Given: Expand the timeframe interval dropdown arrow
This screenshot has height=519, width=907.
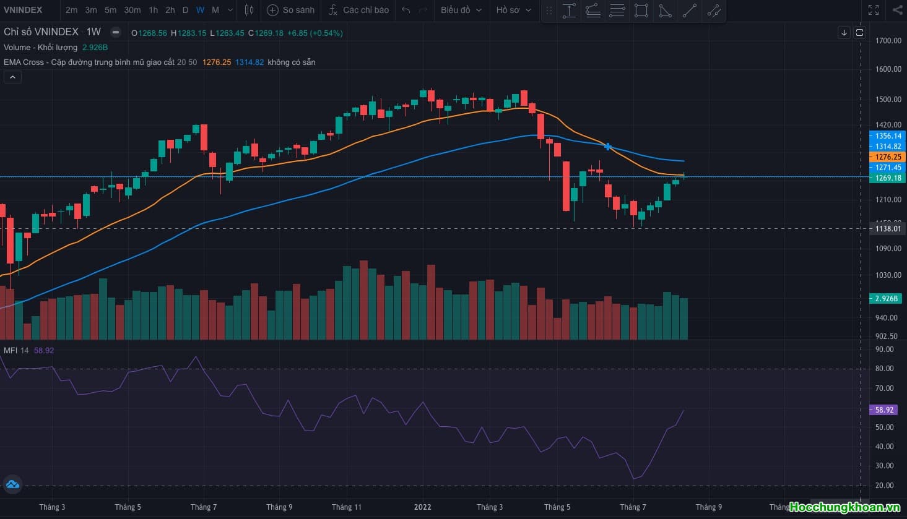Looking at the screenshot, I should (x=230, y=10).
